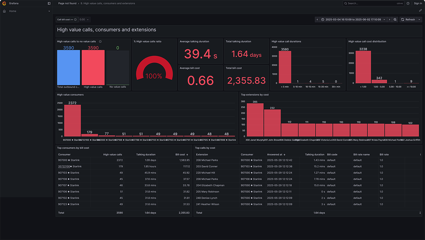Image resolution: width=425 pixels, height=240 pixels.
Task: Toggle the navigation sidebar with the dock icon
Action: (49, 3)
